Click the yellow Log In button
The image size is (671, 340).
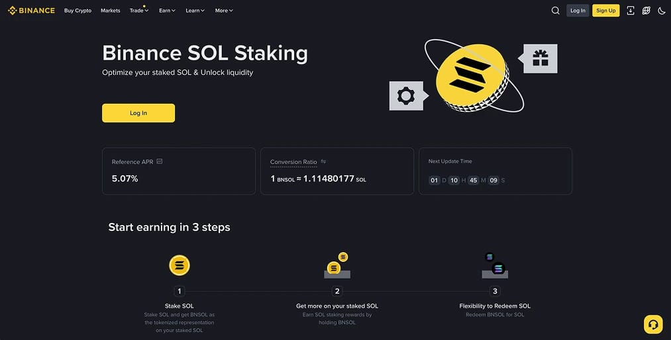[138, 113]
